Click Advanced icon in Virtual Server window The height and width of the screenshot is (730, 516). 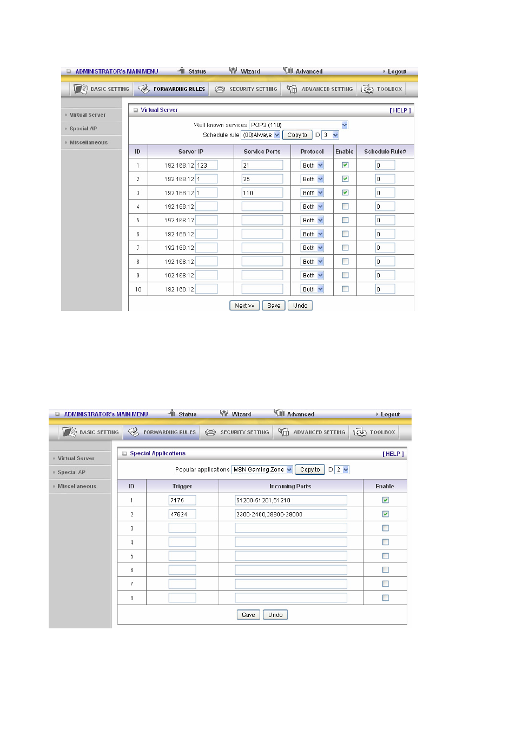tap(288, 71)
